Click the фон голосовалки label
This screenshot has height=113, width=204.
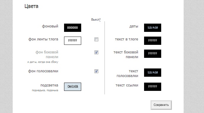coord(43,71)
